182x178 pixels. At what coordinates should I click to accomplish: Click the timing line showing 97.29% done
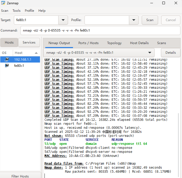coord(106,116)
